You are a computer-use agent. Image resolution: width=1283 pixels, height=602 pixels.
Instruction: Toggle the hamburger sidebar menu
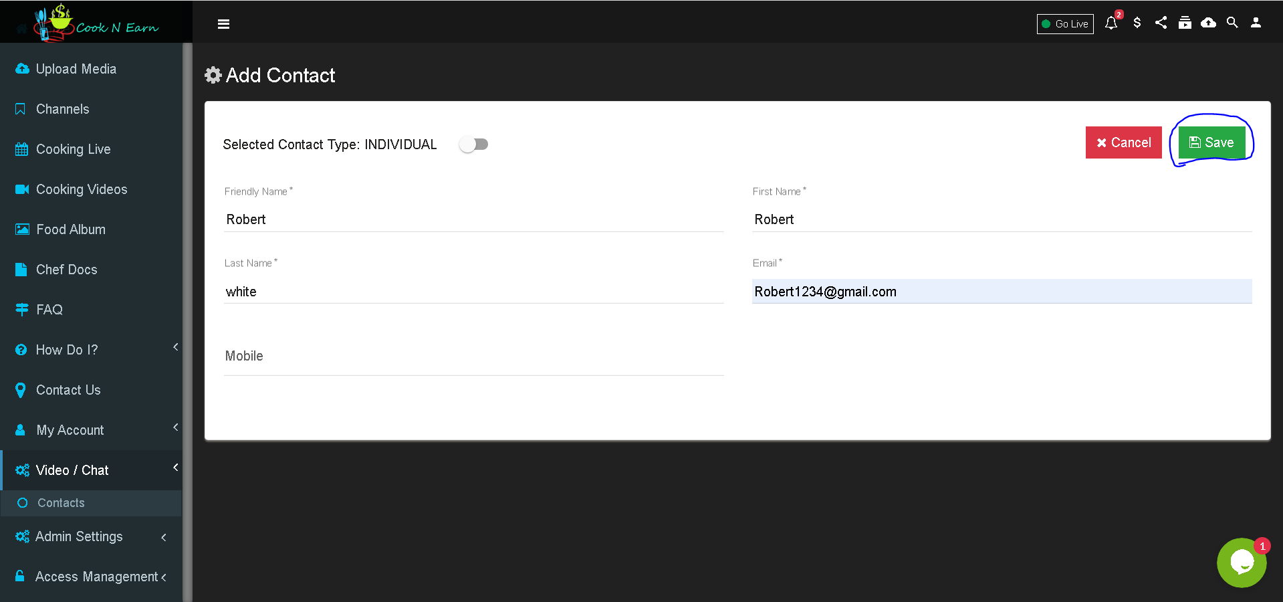pyautogui.click(x=223, y=24)
